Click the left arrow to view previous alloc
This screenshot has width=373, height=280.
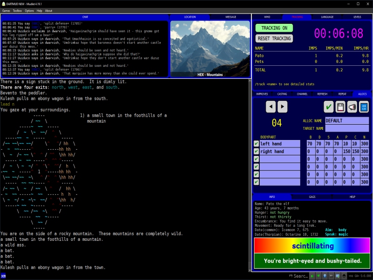coord(271,107)
